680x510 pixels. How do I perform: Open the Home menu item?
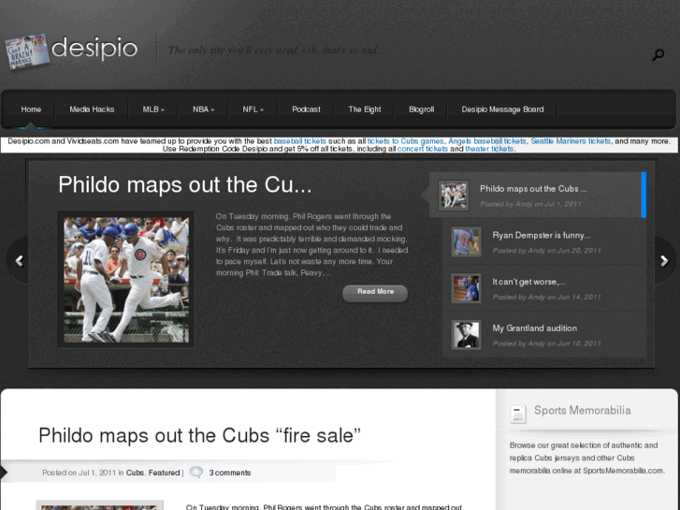pos(31,109)
